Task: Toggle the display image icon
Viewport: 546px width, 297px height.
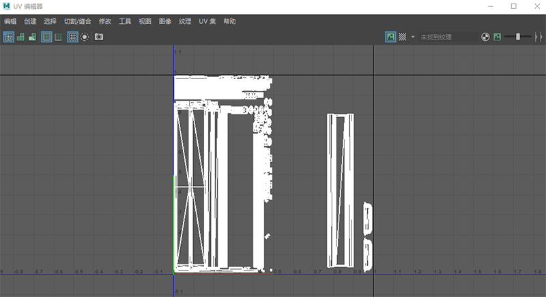Action: point(390,37)
